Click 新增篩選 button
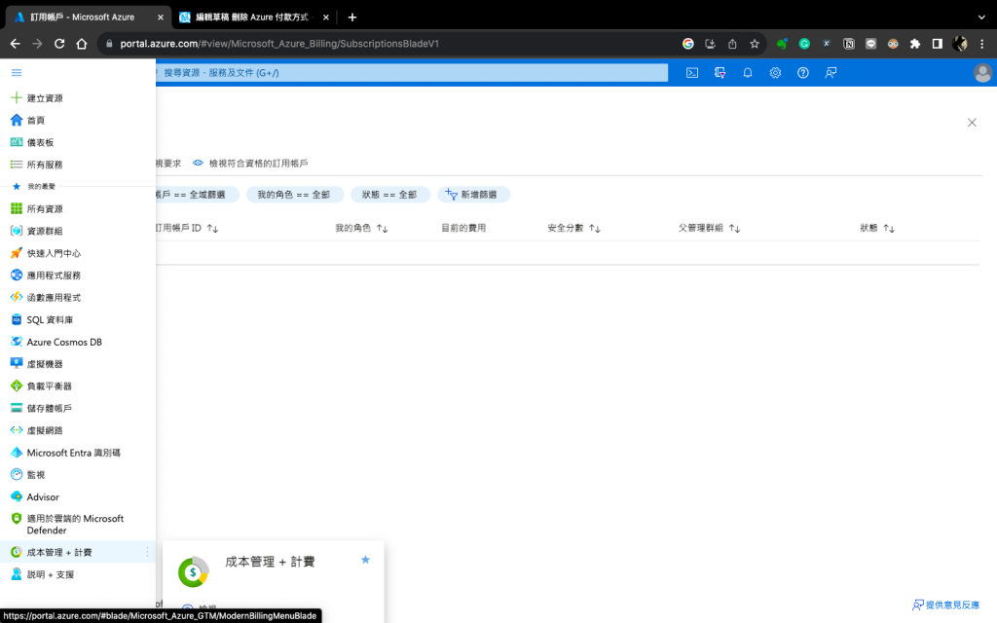The image size is (997, 623). tap(473, 195)
